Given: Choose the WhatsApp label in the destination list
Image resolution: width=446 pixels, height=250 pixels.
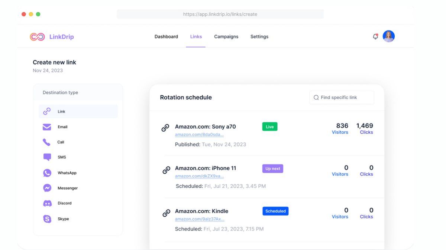Looking at the screenshot, I should (x=67, y=173).
